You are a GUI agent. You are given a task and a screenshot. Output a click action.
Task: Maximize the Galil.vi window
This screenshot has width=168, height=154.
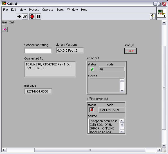[x=160, y=4]
